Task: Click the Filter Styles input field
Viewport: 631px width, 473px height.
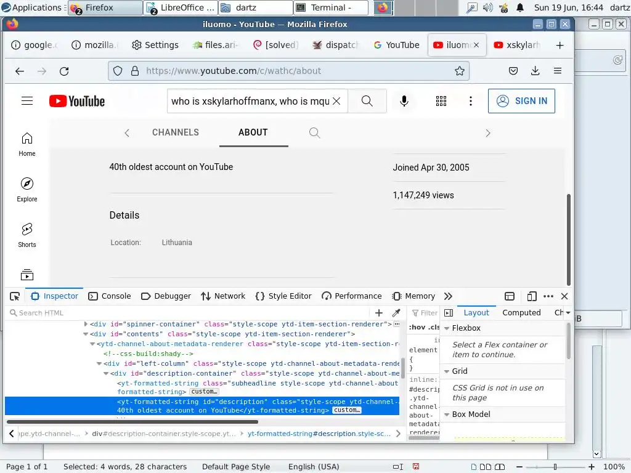Action: [x=425, y=313]
